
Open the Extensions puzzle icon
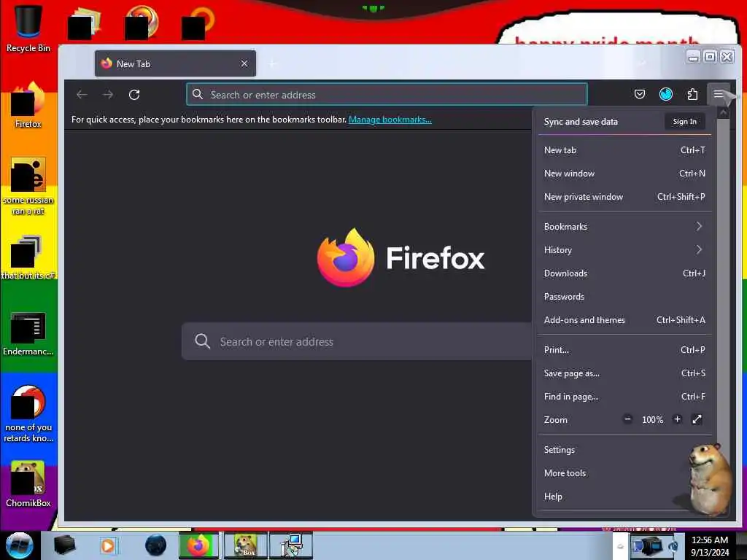coord(692,94)
